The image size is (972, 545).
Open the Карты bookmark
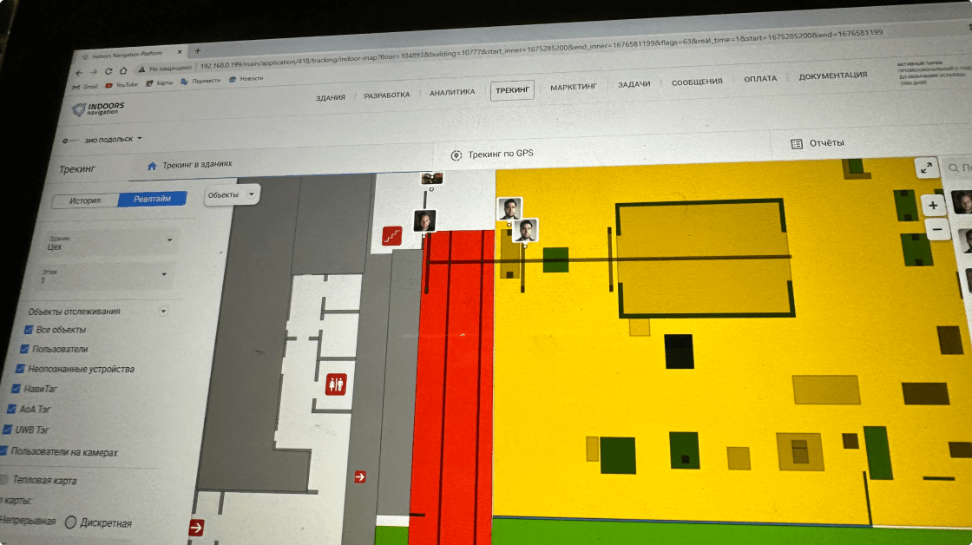[x=160, y=83]
